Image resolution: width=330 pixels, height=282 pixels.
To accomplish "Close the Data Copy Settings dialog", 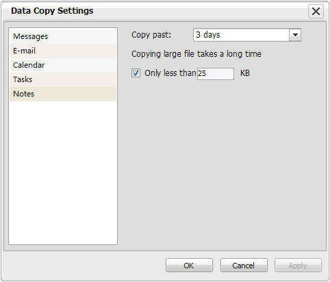I will point(316,11).
